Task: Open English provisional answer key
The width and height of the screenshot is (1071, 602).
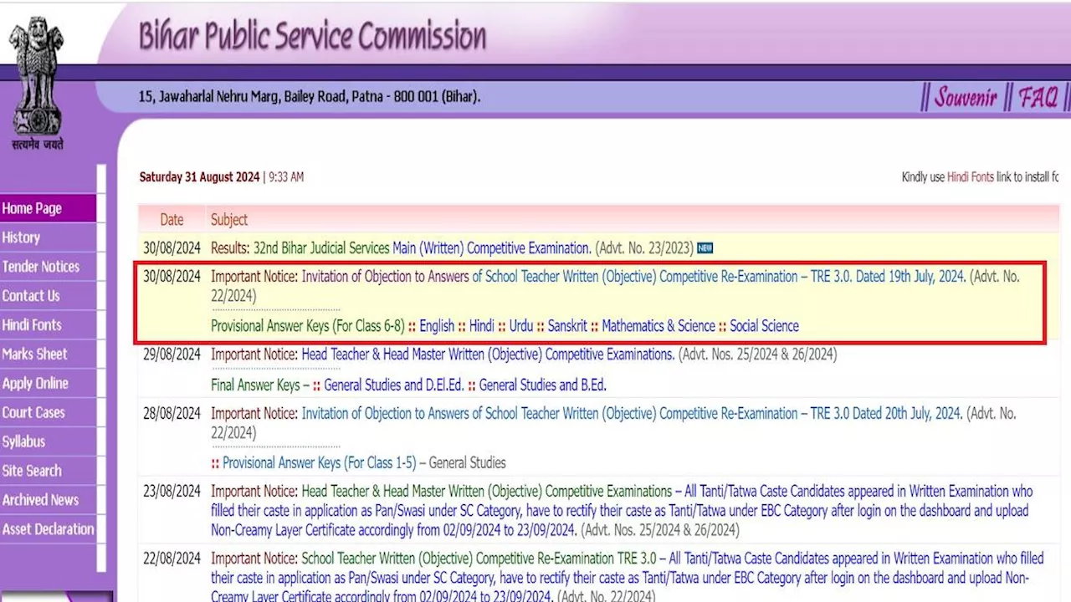Action: [x=437, y=326]
